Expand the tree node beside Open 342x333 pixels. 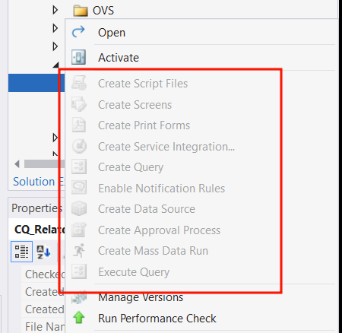pos(55,28)
